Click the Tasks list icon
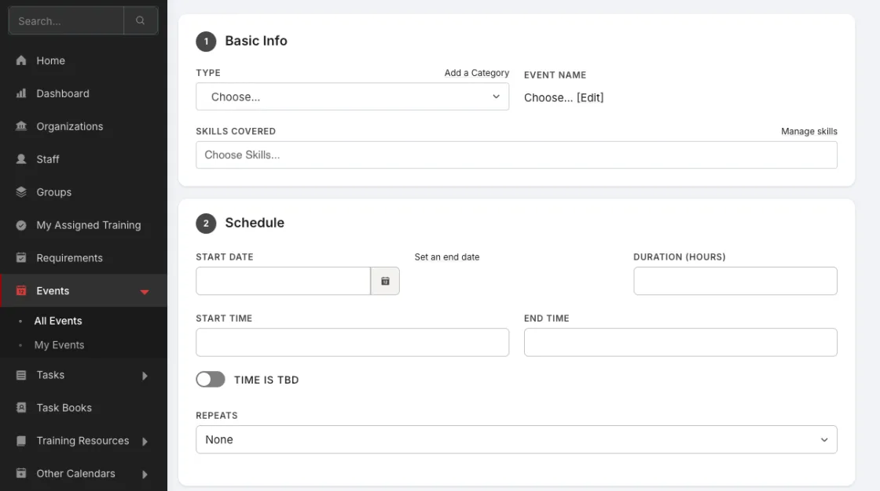The width and height of the screenshot is (880, 491). coord(21,375)
